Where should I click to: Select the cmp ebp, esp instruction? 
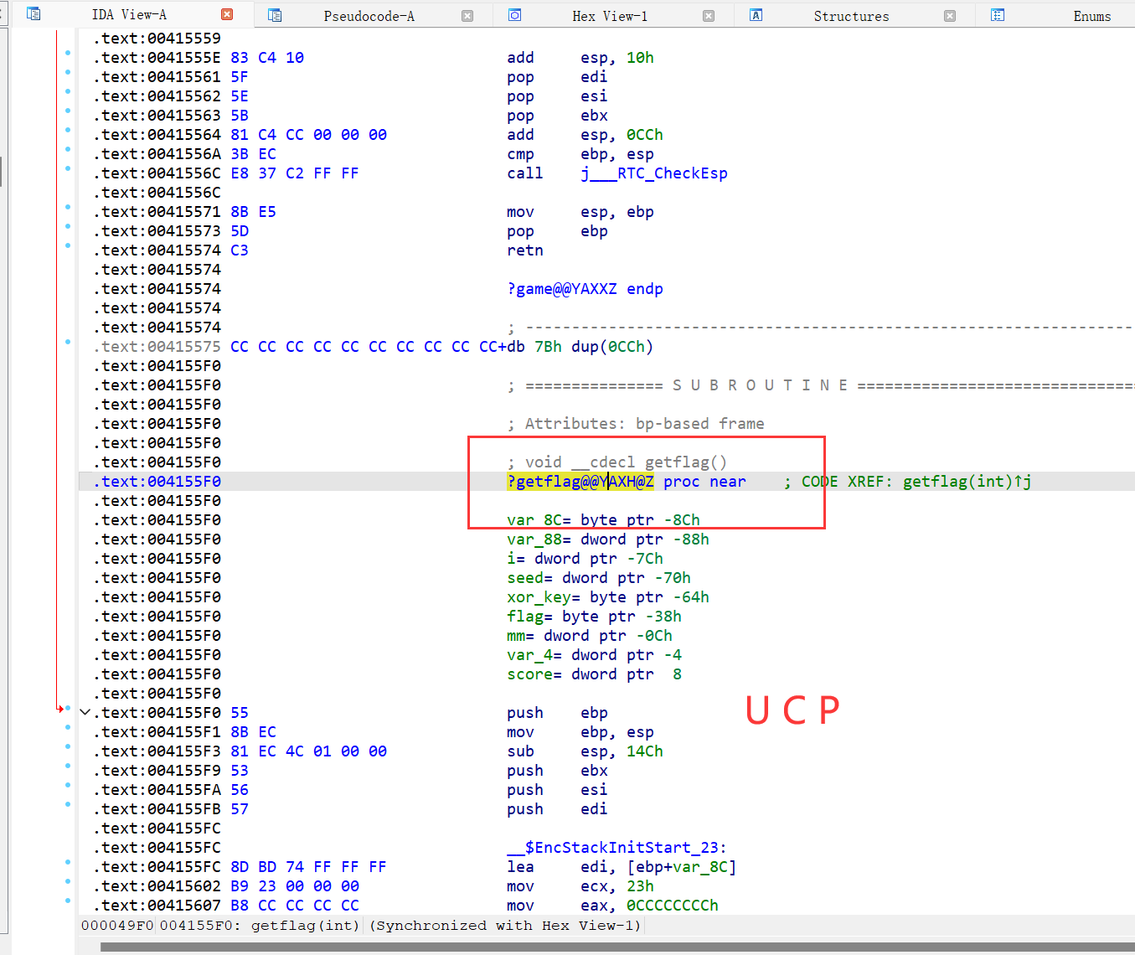point(580,154)
